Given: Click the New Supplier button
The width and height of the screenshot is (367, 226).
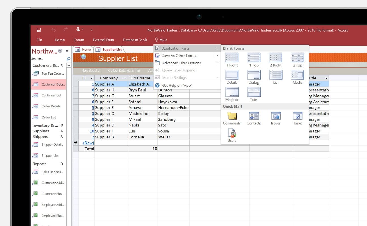Looking at the screenshot, I should pos(91,71).
